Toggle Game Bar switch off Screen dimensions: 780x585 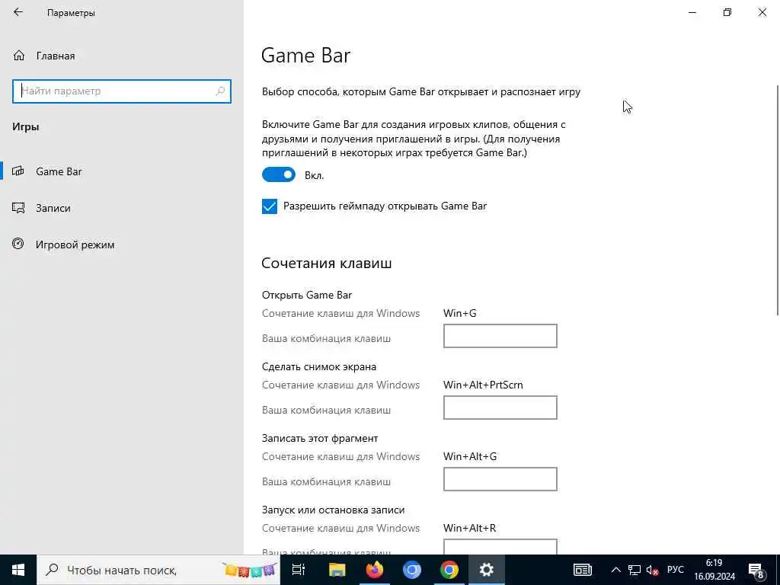click(x=279, y=174)
